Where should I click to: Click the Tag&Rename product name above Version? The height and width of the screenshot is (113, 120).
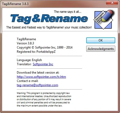(x=26, y=39)
